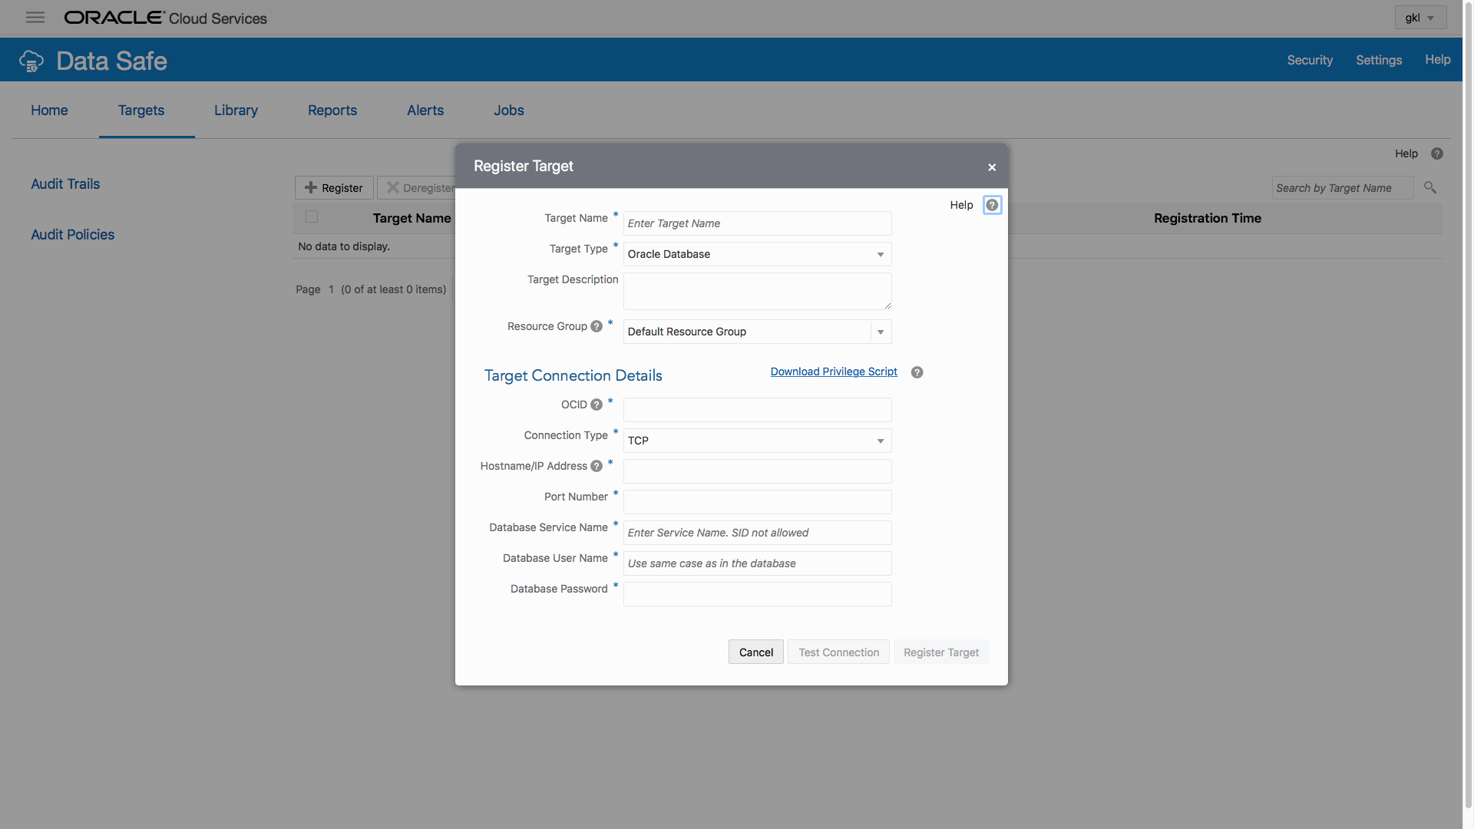Screen dimensions: 1474x829
Task: Click the Data Safe cloud logo icon
Action: [31, 61]
